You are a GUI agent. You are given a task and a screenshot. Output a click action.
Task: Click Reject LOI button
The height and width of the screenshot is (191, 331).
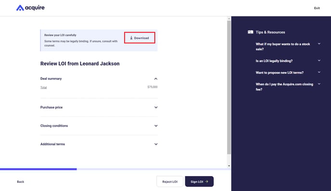pos(170,181)
